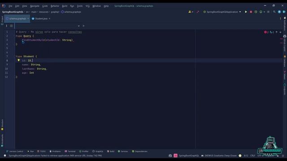
Task: Select the schema.graphqls editor tab
Action: (x=17, y=19)
